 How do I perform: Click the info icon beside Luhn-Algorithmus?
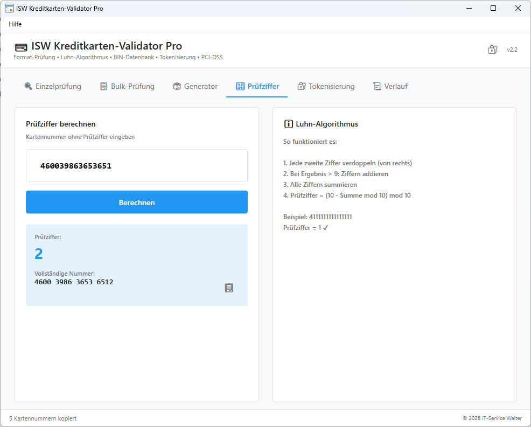point(288,124)
